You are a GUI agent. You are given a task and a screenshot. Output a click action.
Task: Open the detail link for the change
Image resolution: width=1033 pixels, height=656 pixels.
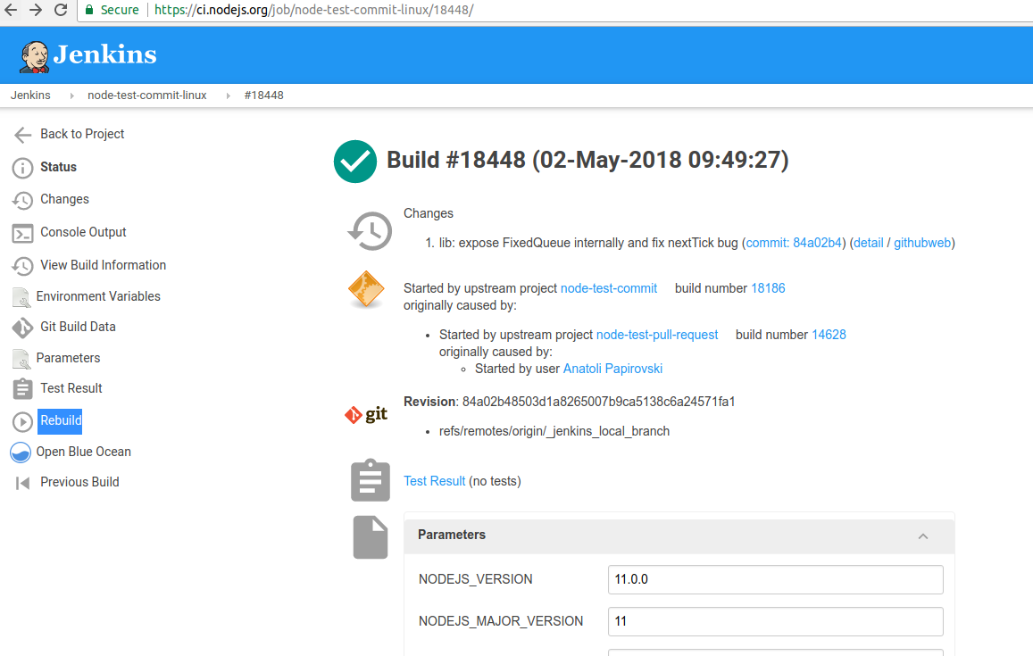[x=869, y=243]
